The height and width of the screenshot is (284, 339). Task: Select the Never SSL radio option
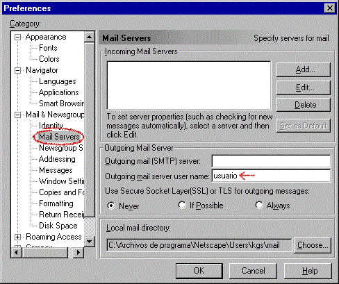[111, 206]
